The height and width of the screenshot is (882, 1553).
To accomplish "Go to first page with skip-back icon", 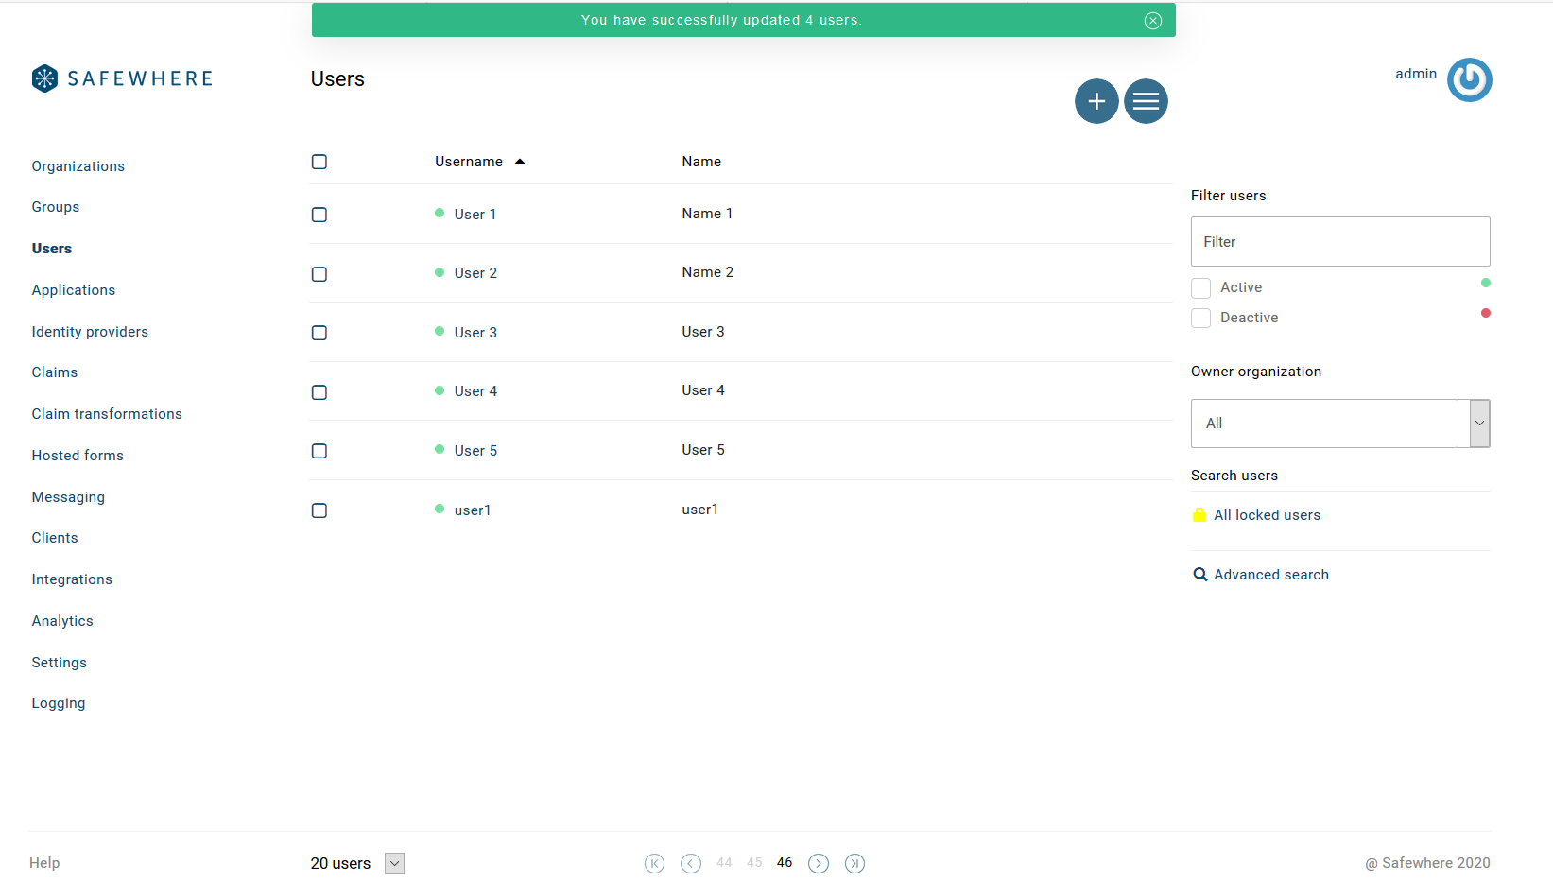I will click(654, 863).
